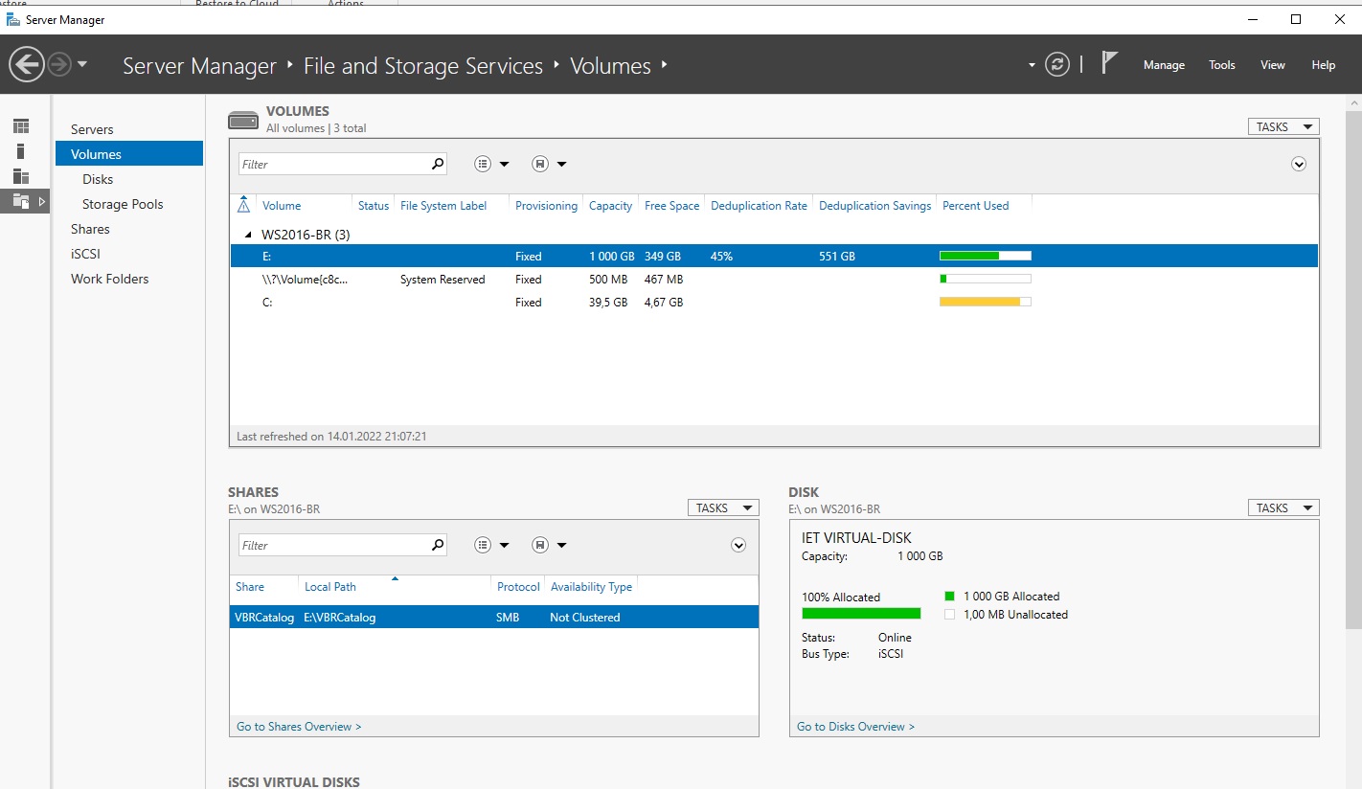Click System Reserved volume usage bar

pos(986,279)
